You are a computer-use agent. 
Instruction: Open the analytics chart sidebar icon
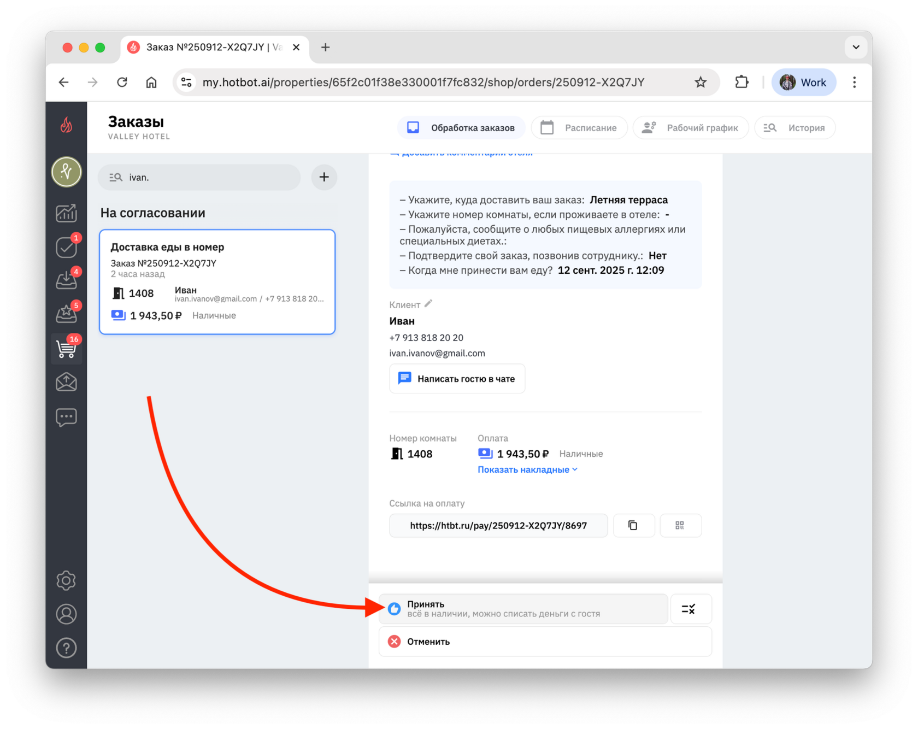point(66,213)
